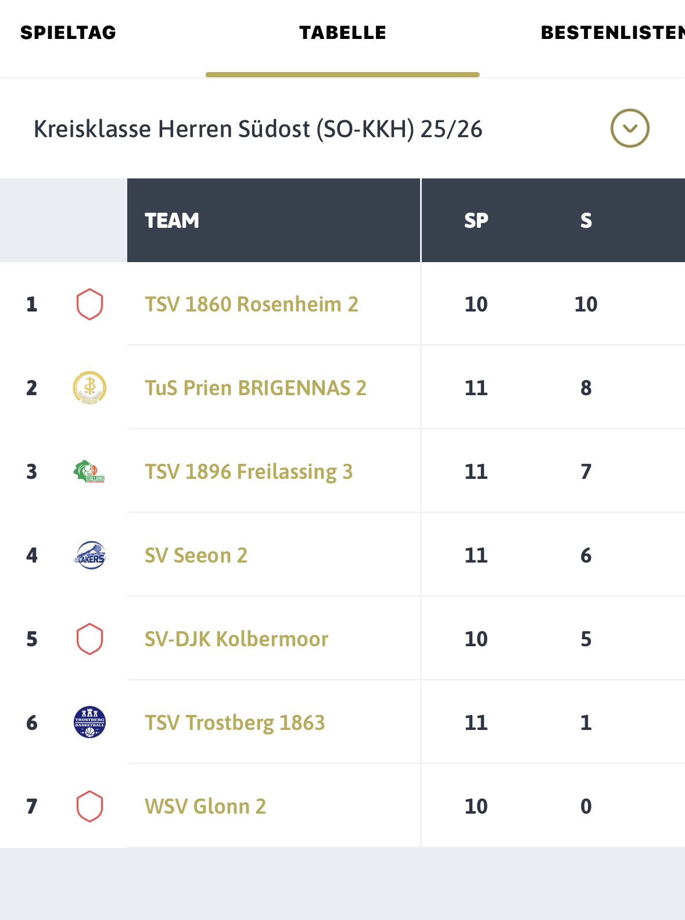Open the Bestenlisten tab
685x920 pixels.
pyautogui.click(x=612, y=33)
